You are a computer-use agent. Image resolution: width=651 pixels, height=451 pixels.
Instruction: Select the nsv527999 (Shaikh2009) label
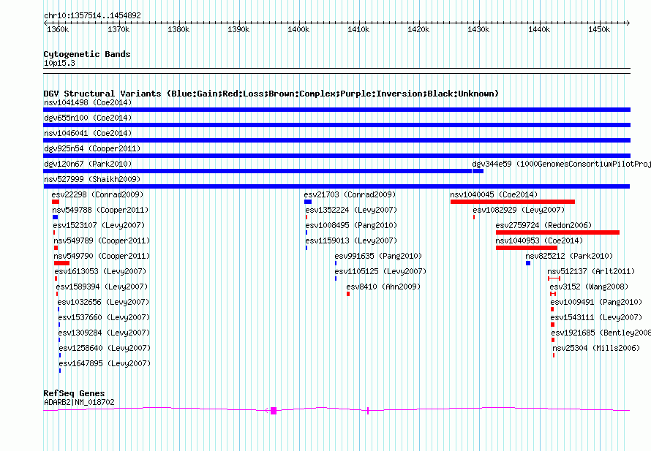[x=92, y=179]
